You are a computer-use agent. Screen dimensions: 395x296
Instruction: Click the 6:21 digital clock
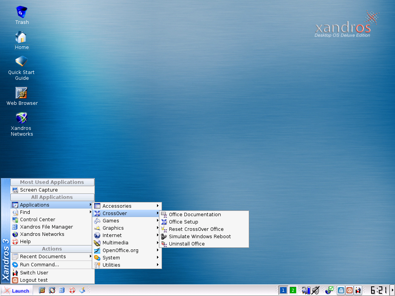click(379, 291)
